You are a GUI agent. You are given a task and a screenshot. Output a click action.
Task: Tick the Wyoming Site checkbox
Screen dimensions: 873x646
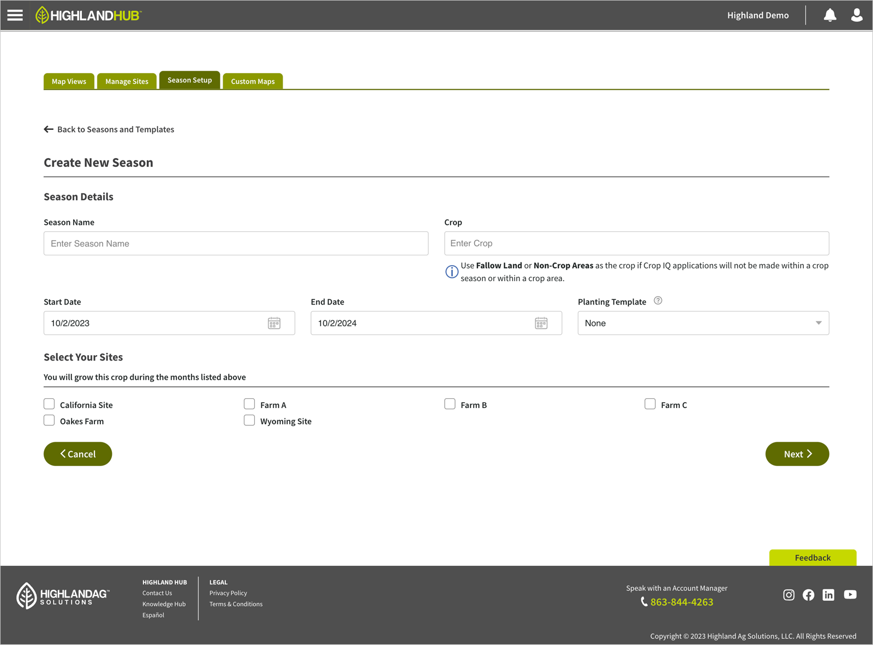click(x=249, y=421)
